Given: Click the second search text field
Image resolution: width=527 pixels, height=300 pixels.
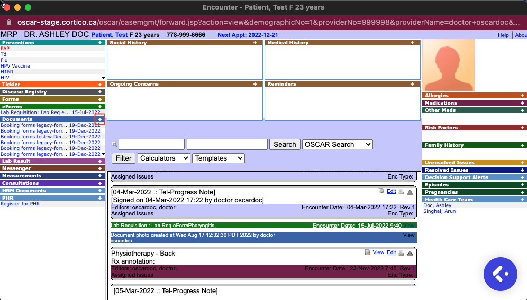Looking at the screenshot, I should click(227, 144).
